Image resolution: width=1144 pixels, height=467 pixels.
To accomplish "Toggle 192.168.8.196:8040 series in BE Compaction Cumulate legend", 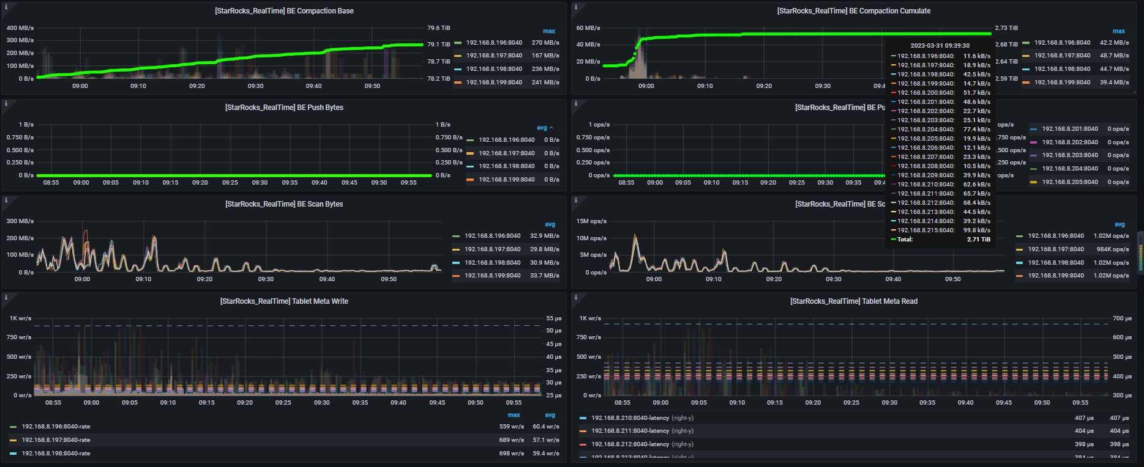I will (x=1063, y=43).
